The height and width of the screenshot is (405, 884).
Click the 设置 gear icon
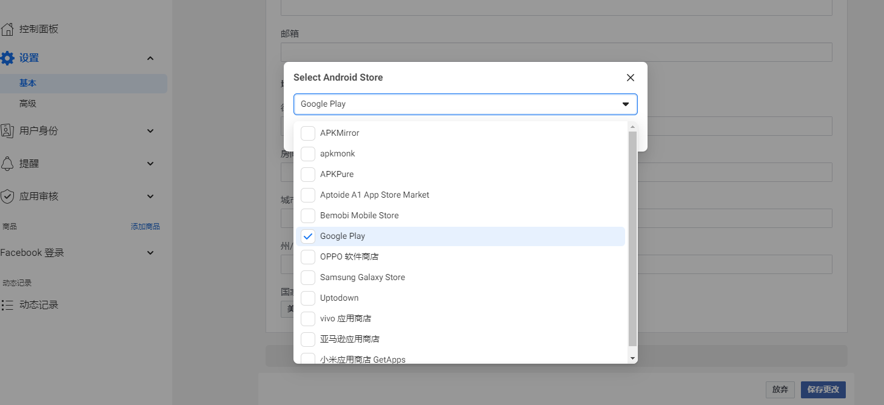[x=7, y=58]
